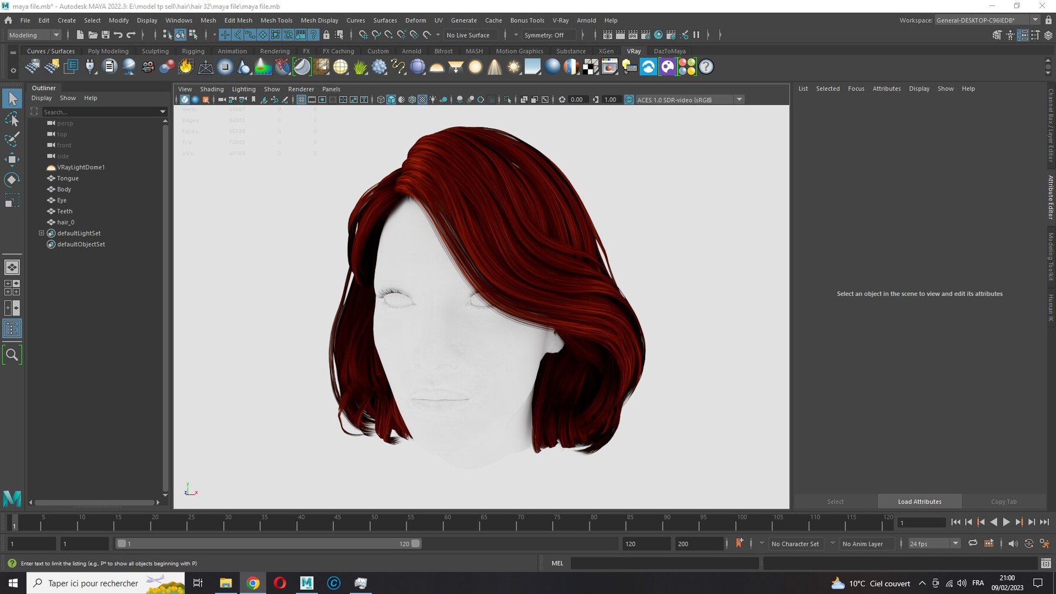Screen dimensions: 1056x594
Task: Click the time range slider bar
Action: 268,544
